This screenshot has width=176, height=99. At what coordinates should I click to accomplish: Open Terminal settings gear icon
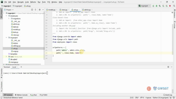point(168,67)
